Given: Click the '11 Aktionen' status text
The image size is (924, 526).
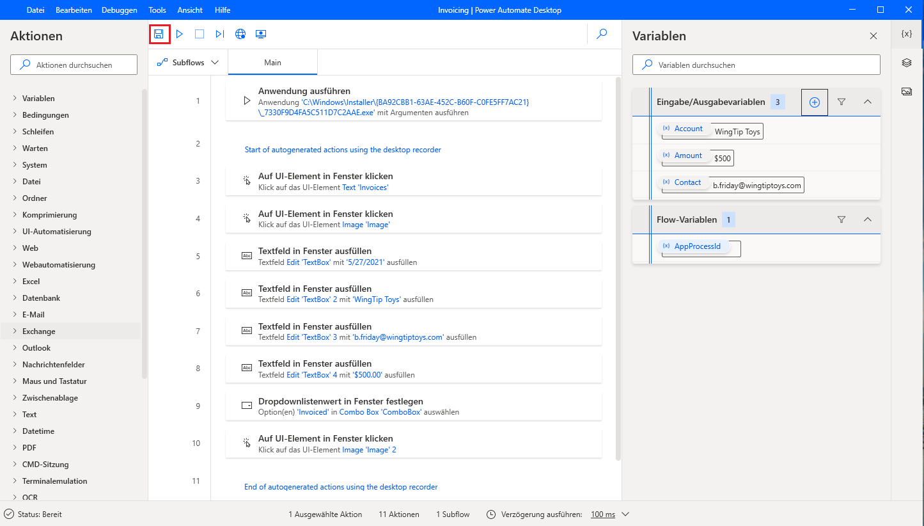Looking at the screenshot, I should (x=399, y=514).
